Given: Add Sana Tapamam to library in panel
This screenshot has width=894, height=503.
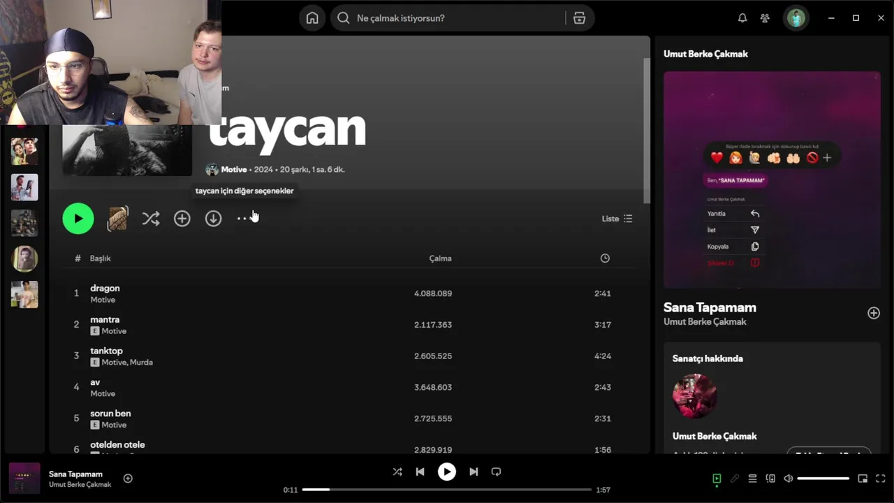Looking at the screenshot, I should 874,313.
